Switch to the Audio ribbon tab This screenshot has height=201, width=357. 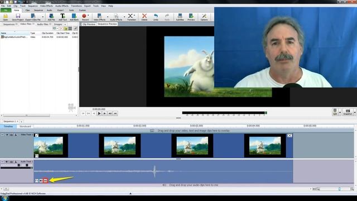(x=50, y=10)
